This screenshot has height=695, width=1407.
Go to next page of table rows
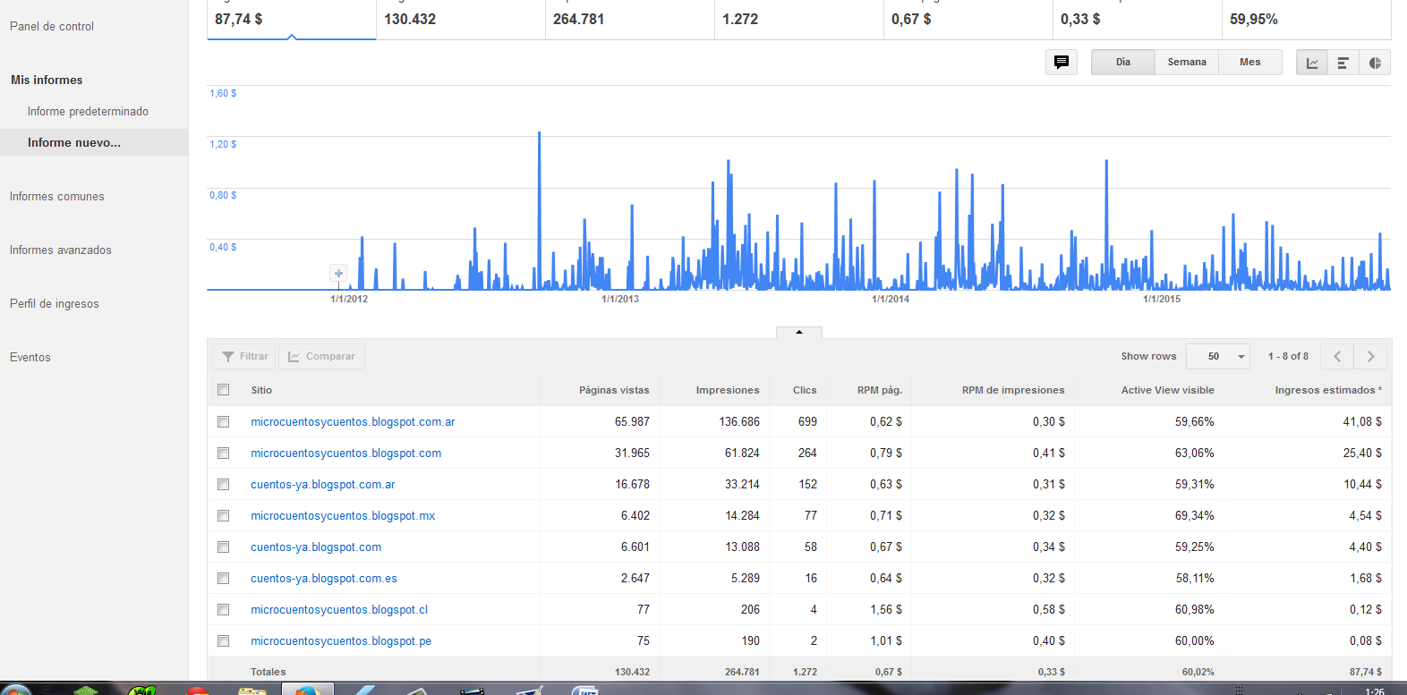coord(1370,356)
